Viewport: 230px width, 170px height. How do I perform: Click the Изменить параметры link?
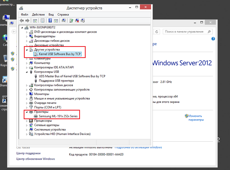[196, 118]
